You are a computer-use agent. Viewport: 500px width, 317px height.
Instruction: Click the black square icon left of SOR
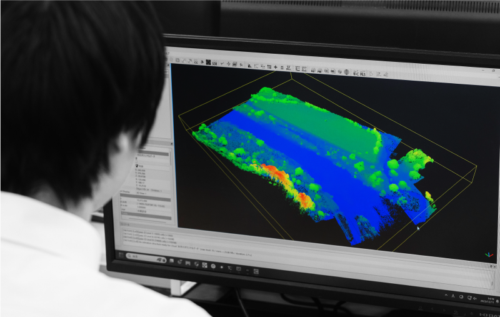coord(207,63)
